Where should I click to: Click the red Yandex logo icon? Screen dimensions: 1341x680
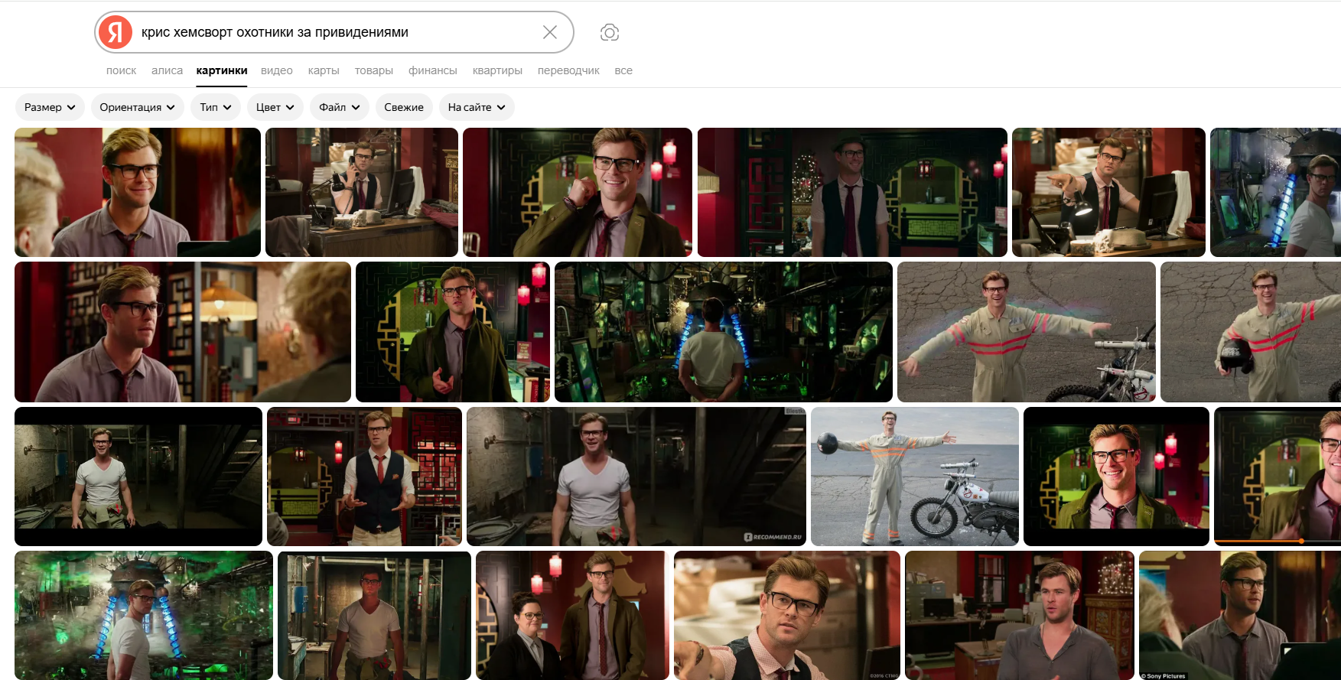click(x=116, y=32)
